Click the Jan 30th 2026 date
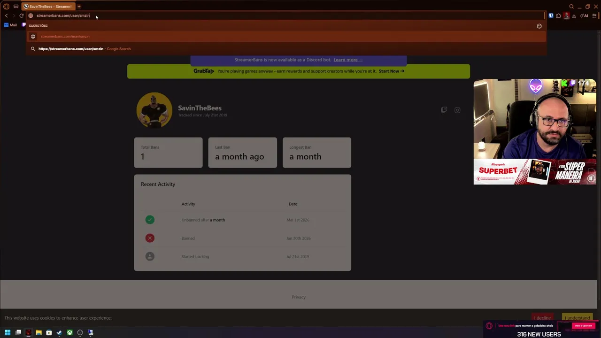The image size is (601, 338). (x=298, y=238)
